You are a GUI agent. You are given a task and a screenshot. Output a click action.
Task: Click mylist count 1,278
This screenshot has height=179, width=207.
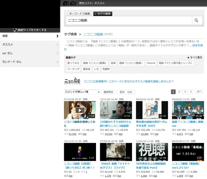[108, 176]
